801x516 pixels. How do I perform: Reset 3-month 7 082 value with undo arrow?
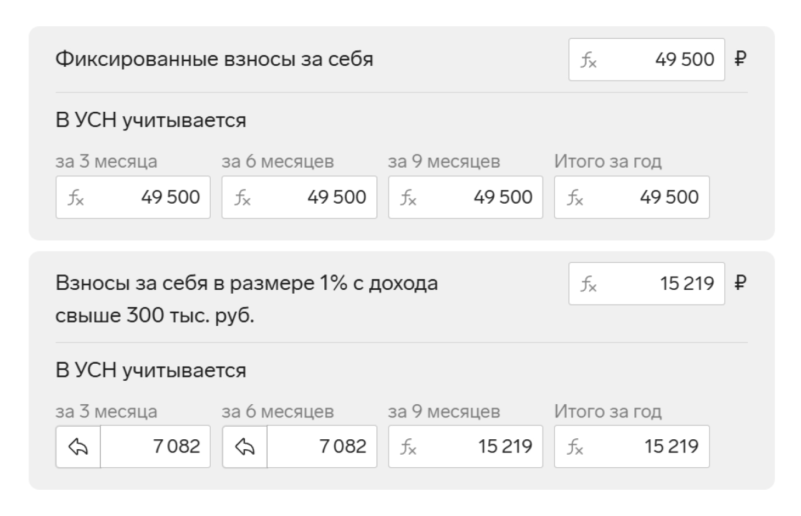78,447
